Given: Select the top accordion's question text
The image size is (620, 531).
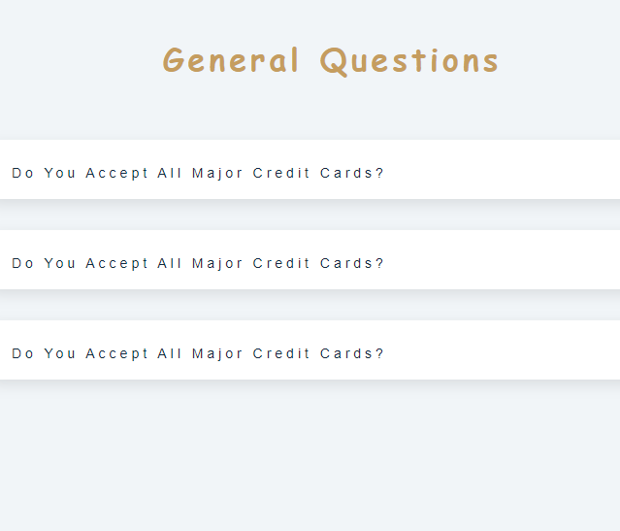Looking at the screenshot, I should [198, 174].
